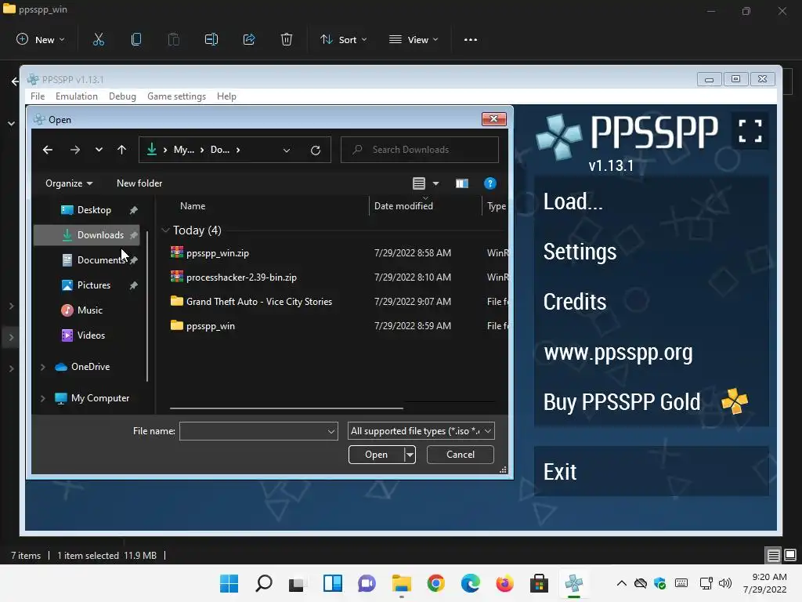Open Microsoft Store from taskbar

(x=539, y=583)
